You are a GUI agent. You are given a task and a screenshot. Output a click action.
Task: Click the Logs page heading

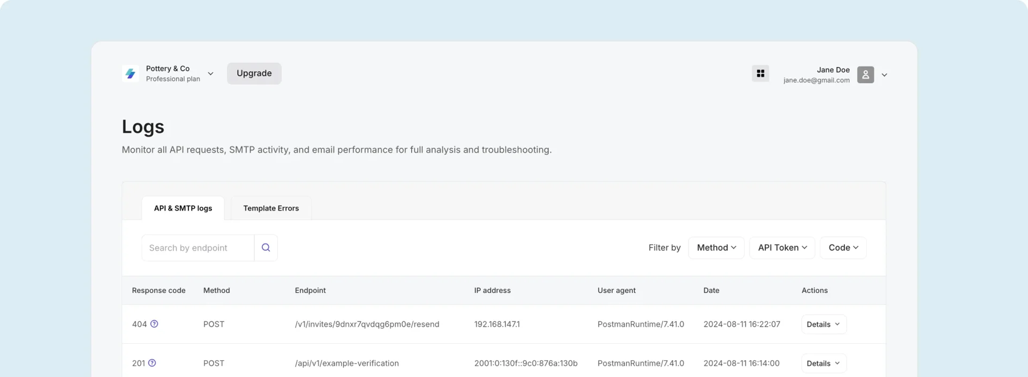pos(143,126)
